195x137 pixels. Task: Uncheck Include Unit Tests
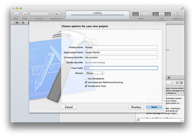coord(86,86)
